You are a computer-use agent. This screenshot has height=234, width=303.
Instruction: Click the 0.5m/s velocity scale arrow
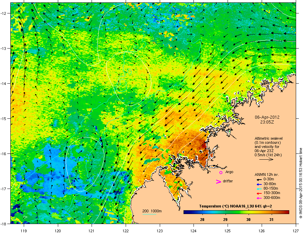pos(266,159)
